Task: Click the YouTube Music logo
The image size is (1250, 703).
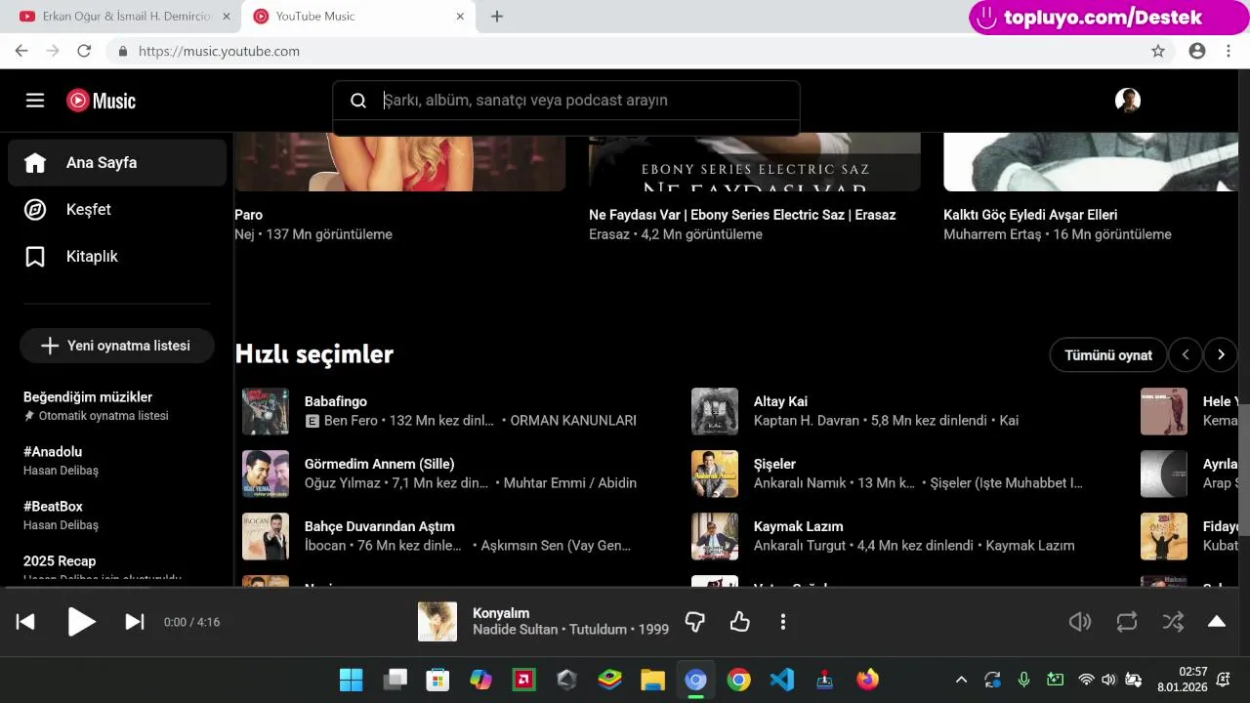Action: (101, 101)
